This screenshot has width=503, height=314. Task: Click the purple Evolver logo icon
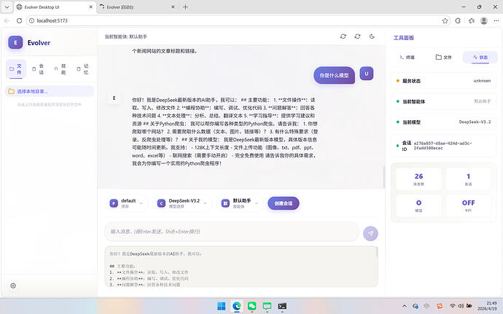click(15, 42)
